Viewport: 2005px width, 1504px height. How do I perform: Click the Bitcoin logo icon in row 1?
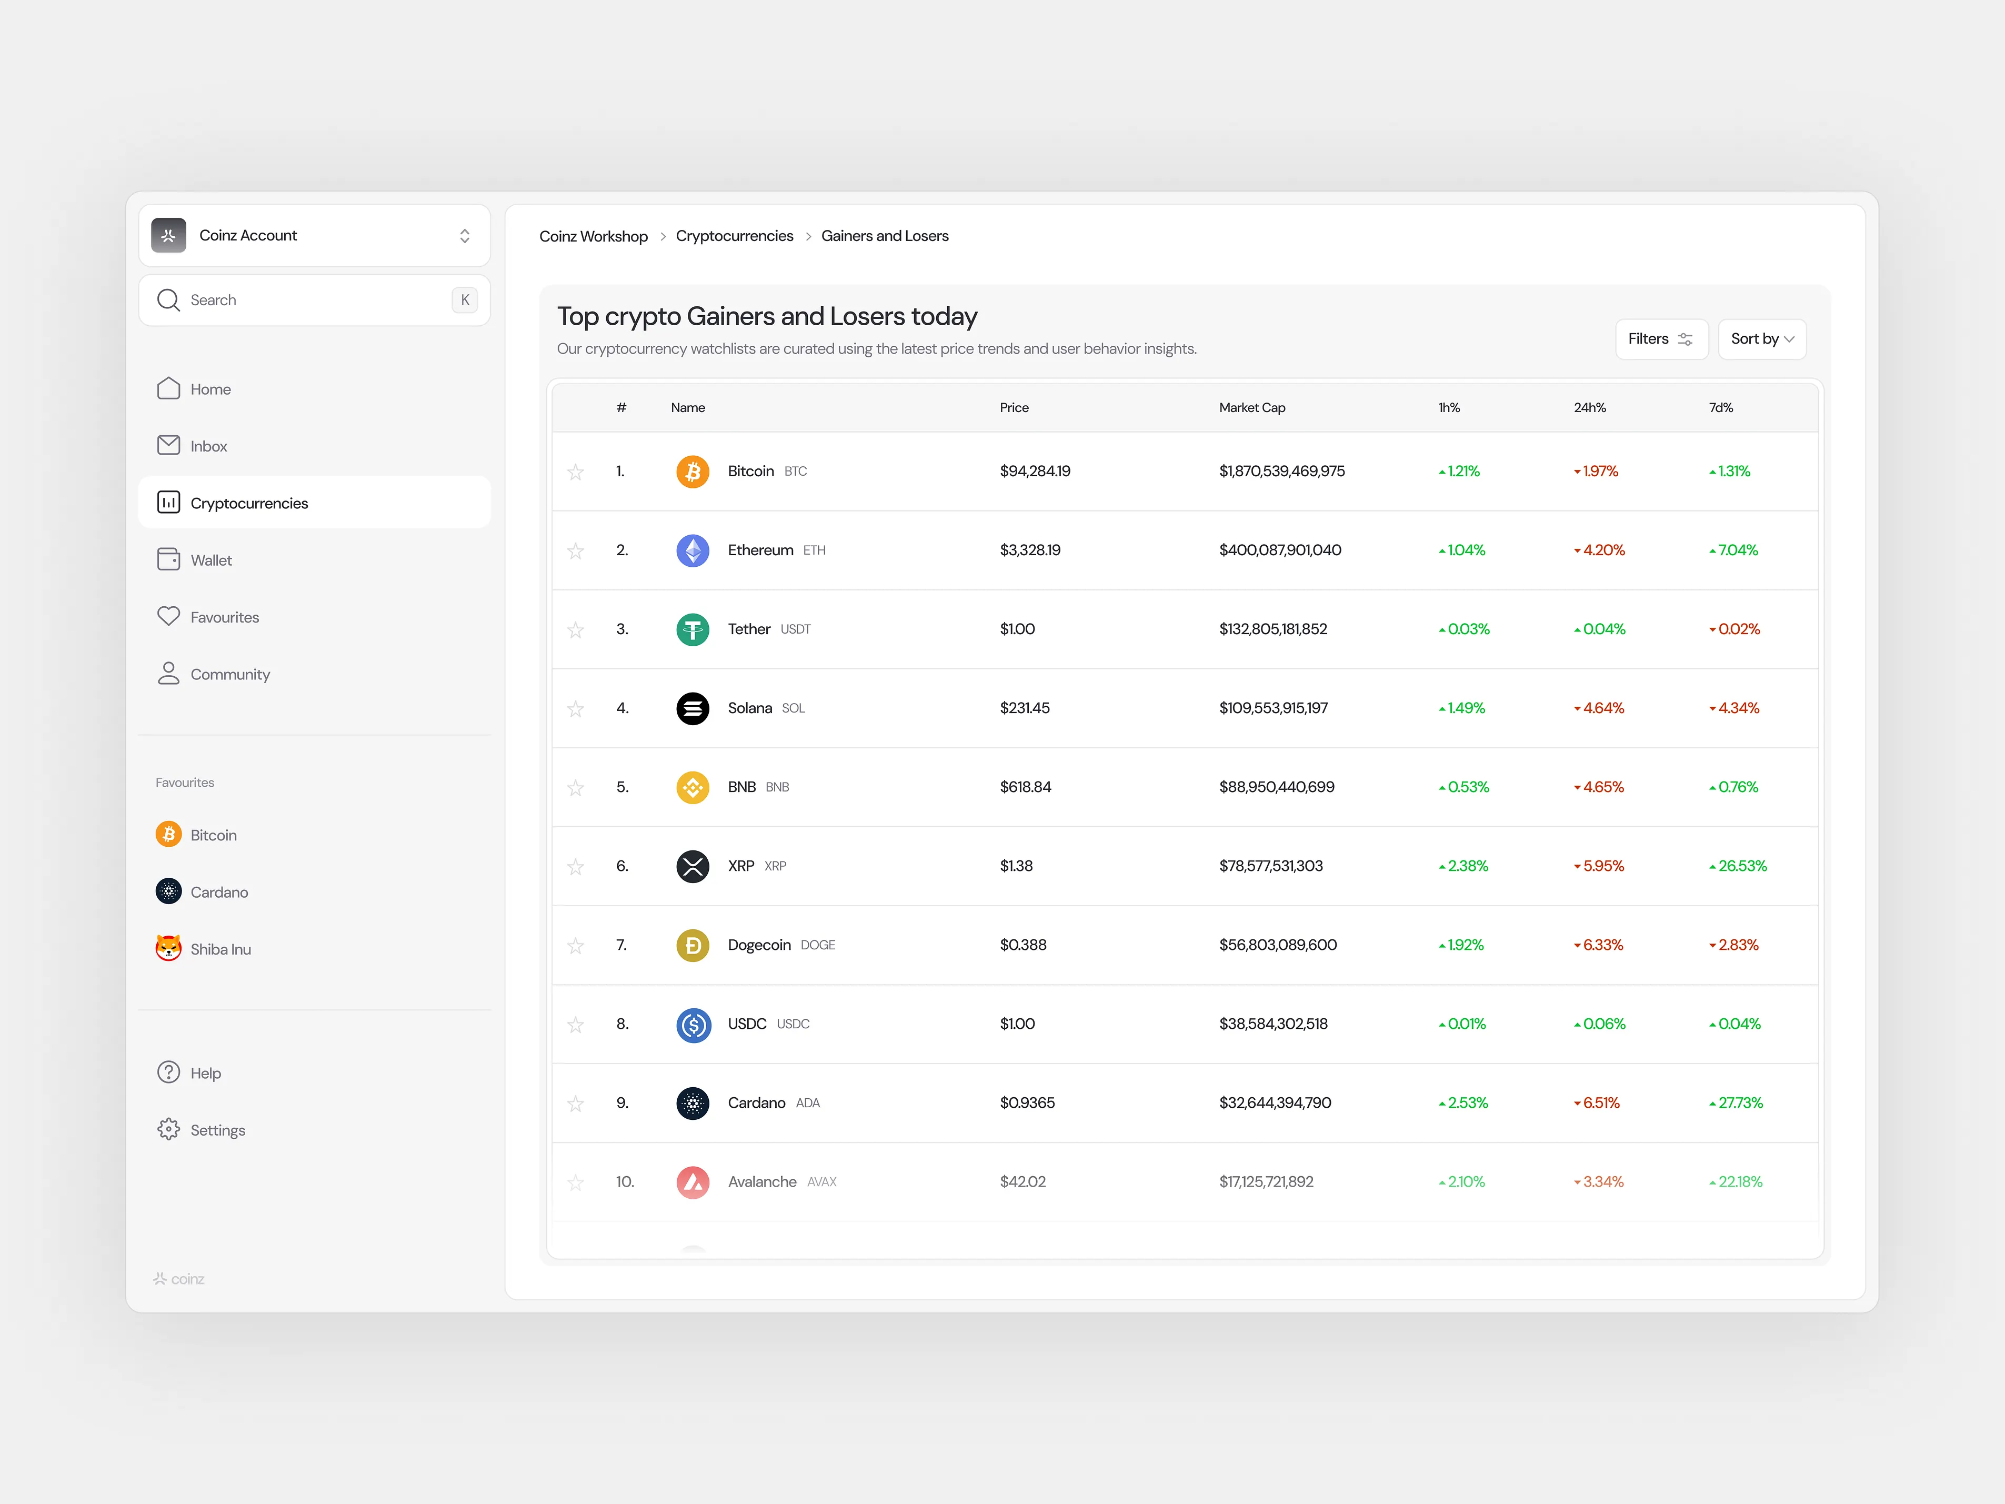coord(693,472)
